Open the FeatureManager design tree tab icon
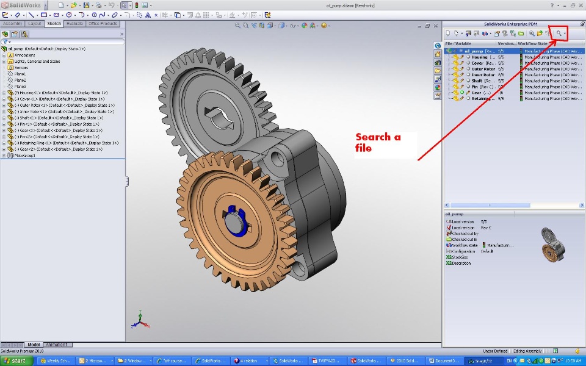Image resolution: width=586 pixels, height=366 pixels. [x=5, y=34]
